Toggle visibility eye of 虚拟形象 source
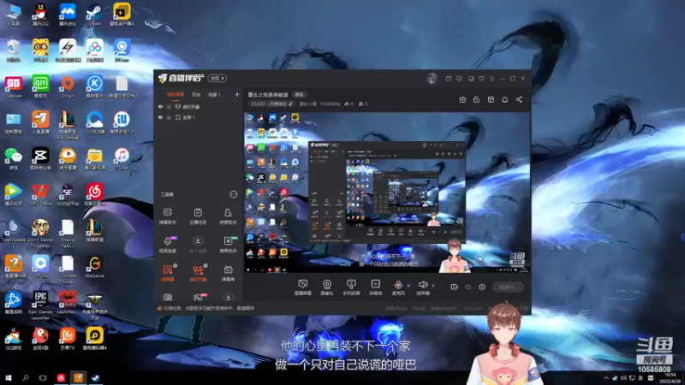685x385 pixels. [160, 106]
